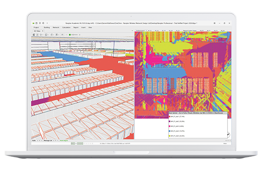
Task: Open the Network menu
Action: tap(56, 28)
